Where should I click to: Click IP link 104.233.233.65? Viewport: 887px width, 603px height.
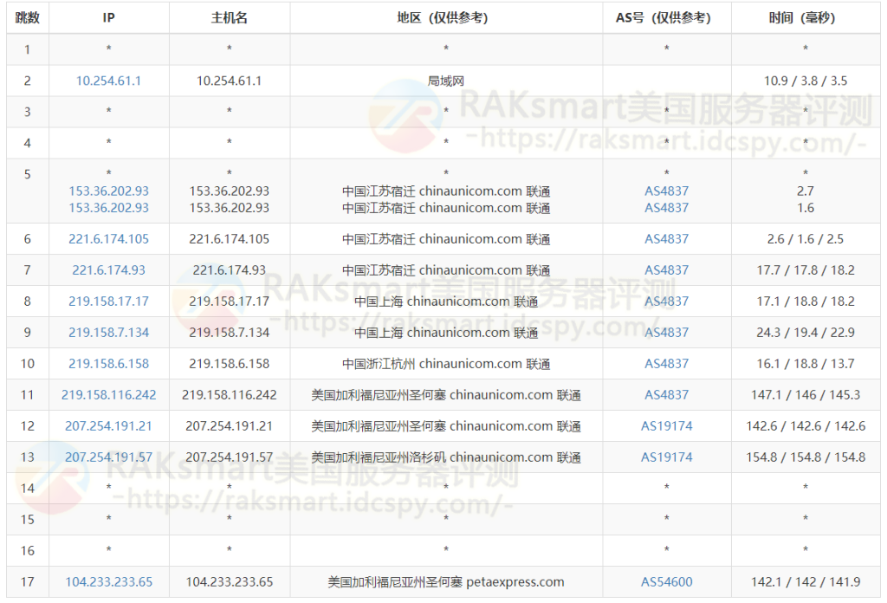click(x=108, y=582)
